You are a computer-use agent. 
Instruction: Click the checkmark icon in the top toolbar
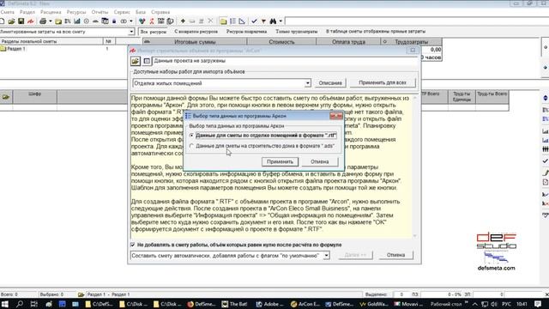click(254, 21)
